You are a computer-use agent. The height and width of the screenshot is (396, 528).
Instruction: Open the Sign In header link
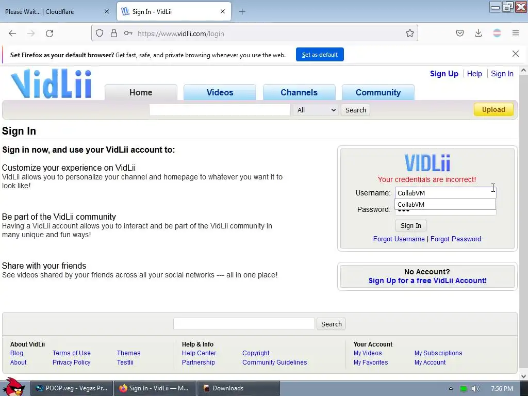coord(502,74)
